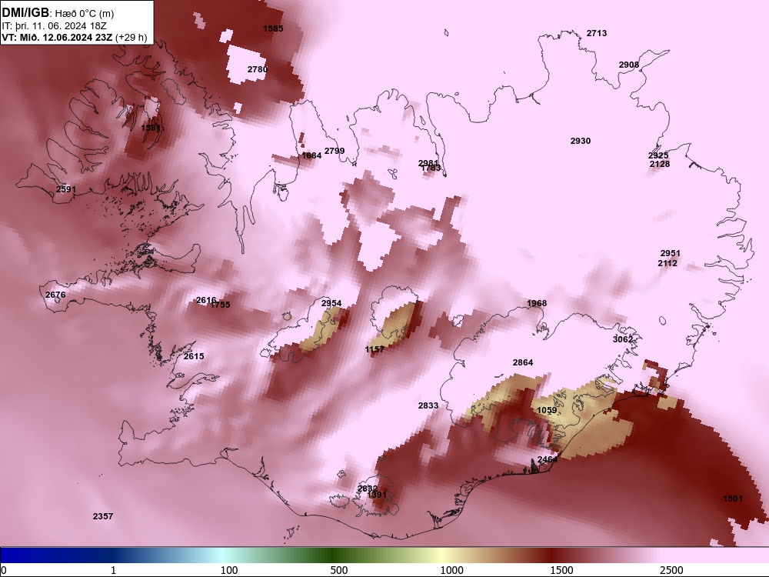Click the 1501 value over the sea
The height and width of the screenshot is (577, 769).
pyautogui.click(x=733, y=499)
